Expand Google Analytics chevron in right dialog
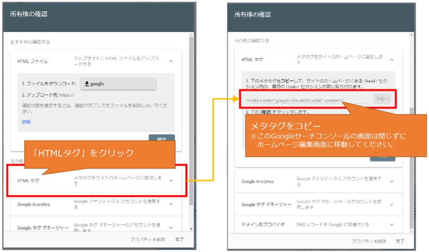The image size is (429, 252). [x=392, y=182]
